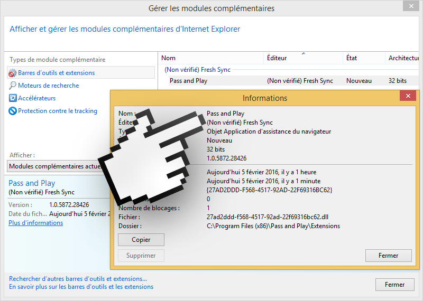Screen dimensions: 423x301
Task: Select Barres d'outils et extensions type
Action: tap(81, 73)
